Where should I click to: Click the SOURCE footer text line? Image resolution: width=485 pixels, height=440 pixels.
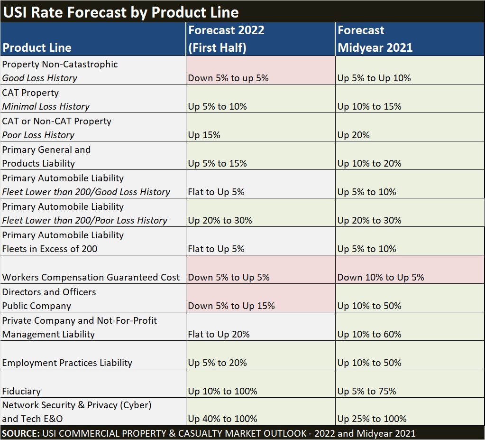coord(209,433)
